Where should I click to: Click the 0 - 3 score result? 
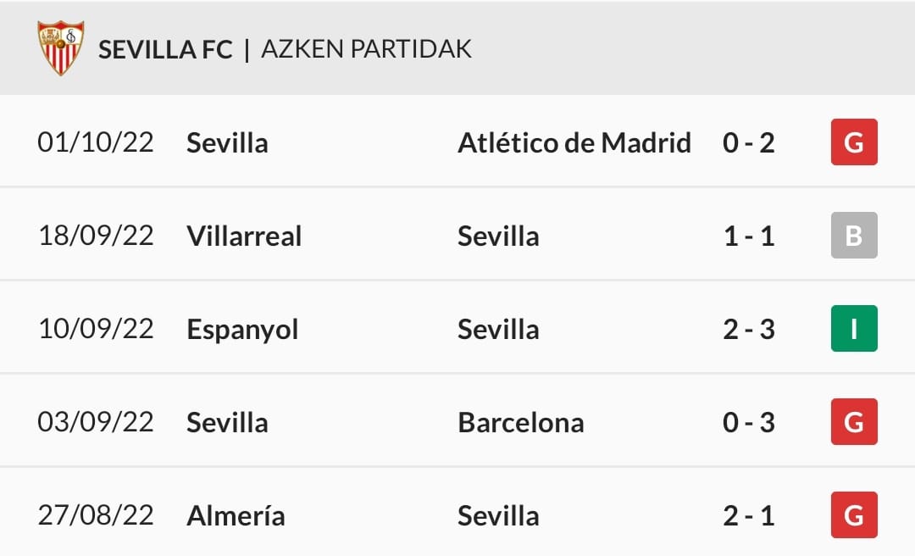click(749, 422)
